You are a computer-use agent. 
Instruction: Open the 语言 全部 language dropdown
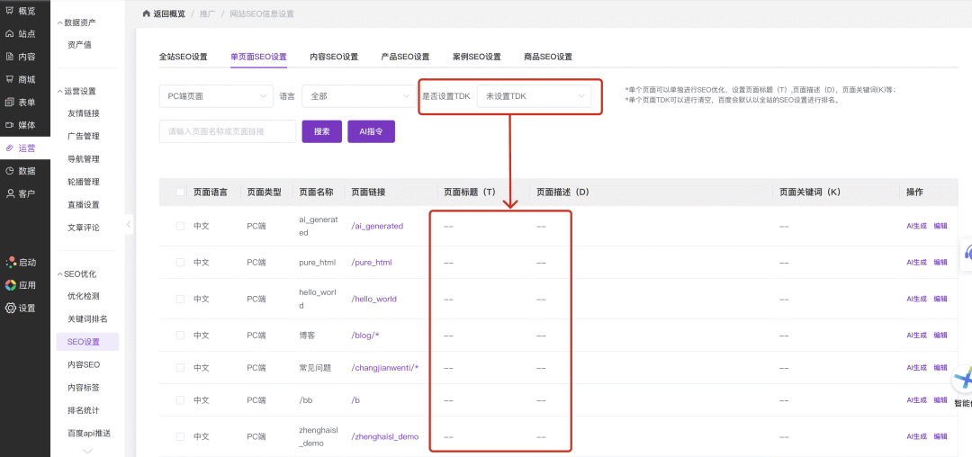[x=357, y=96]
